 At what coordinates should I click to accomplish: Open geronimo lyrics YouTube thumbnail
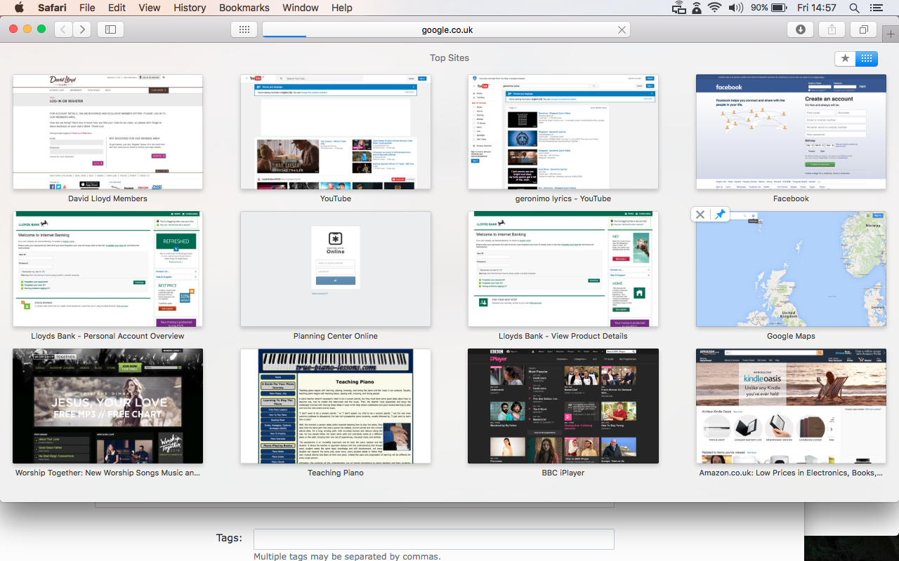pyautogui.click(x=563, y=132)
